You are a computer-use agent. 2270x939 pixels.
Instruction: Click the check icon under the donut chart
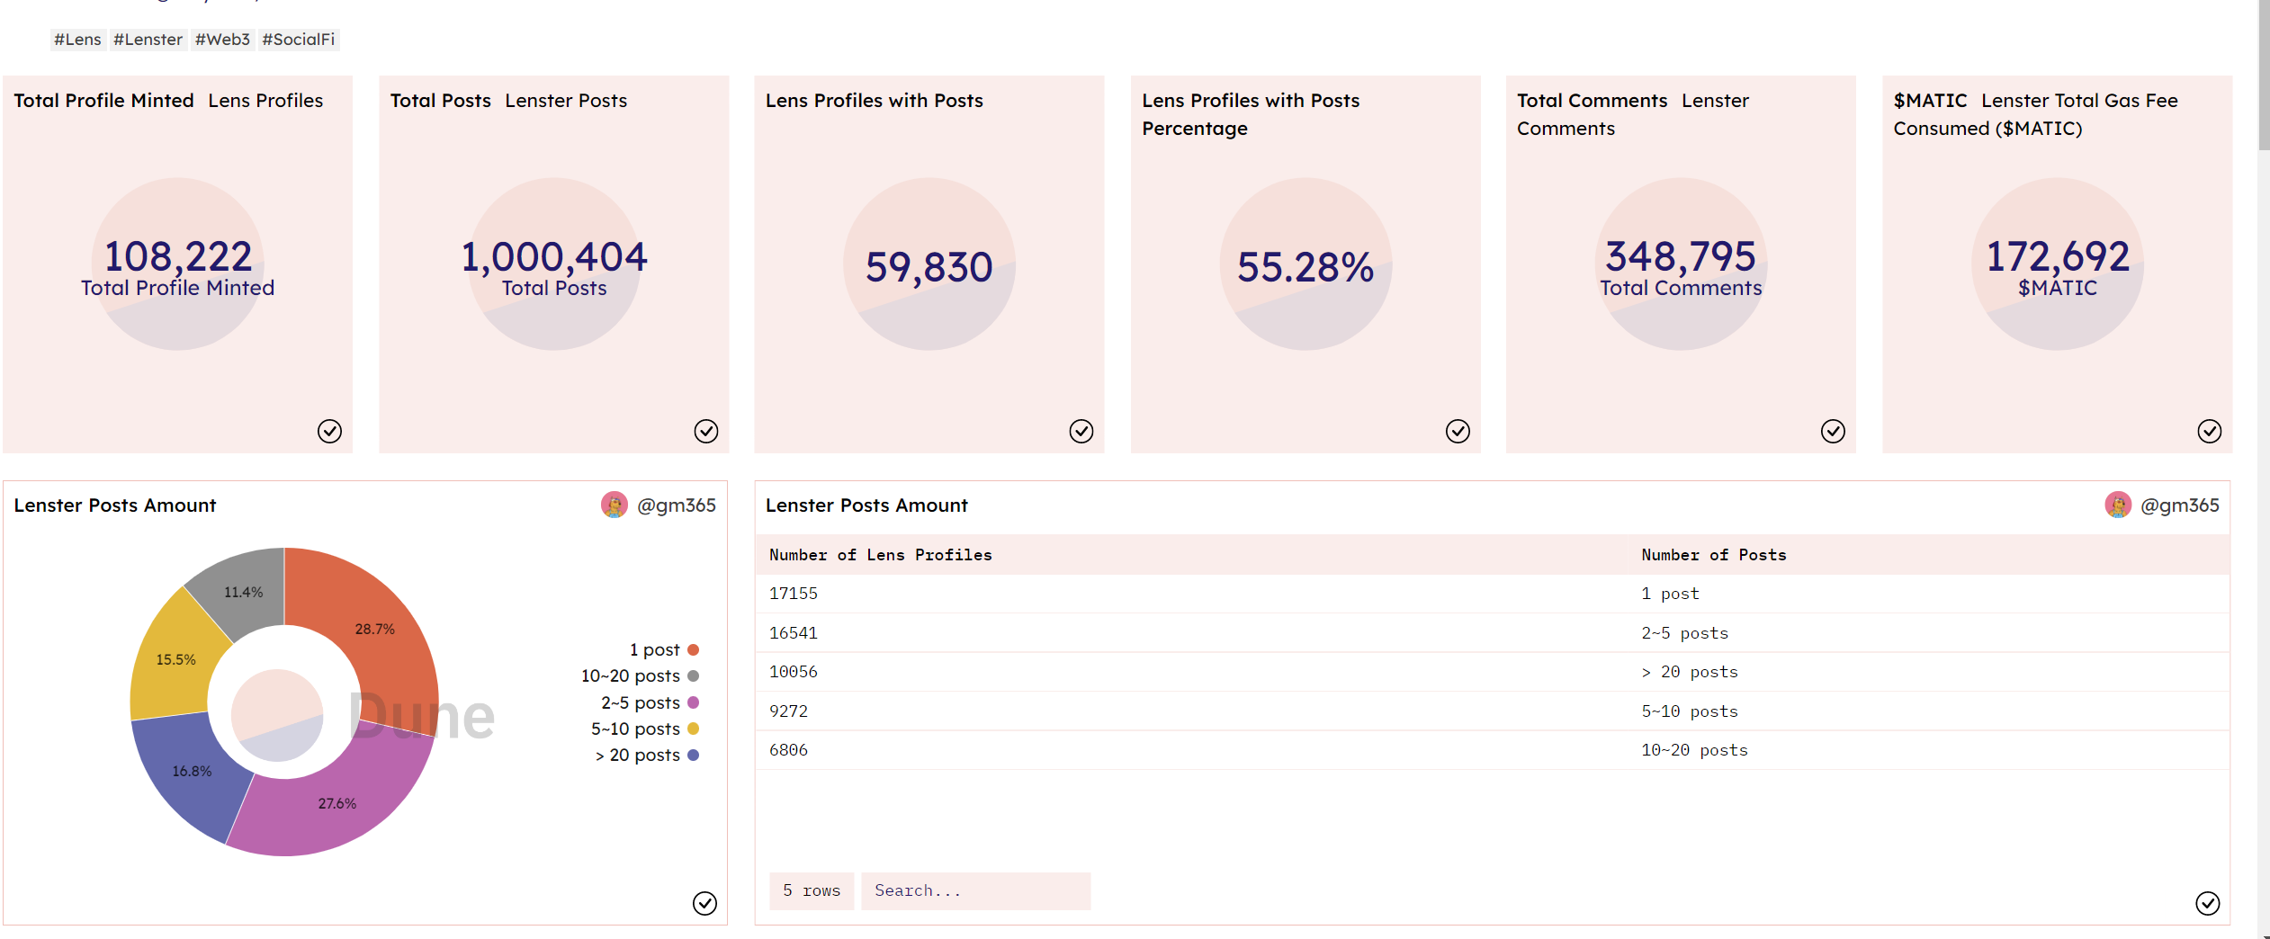(x=704, y=903)
